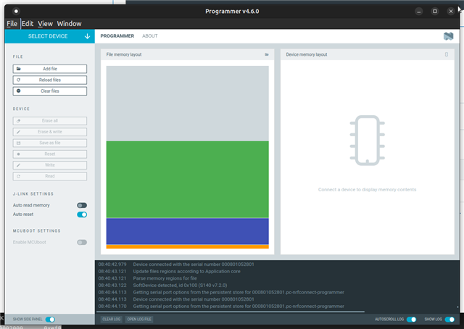Click the gray empty memory region
464x329 pixels.
click(187, 103)
